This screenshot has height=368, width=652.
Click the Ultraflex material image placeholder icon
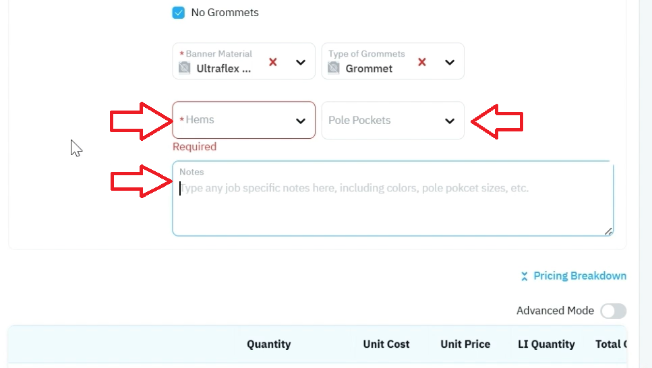point(185,67)
